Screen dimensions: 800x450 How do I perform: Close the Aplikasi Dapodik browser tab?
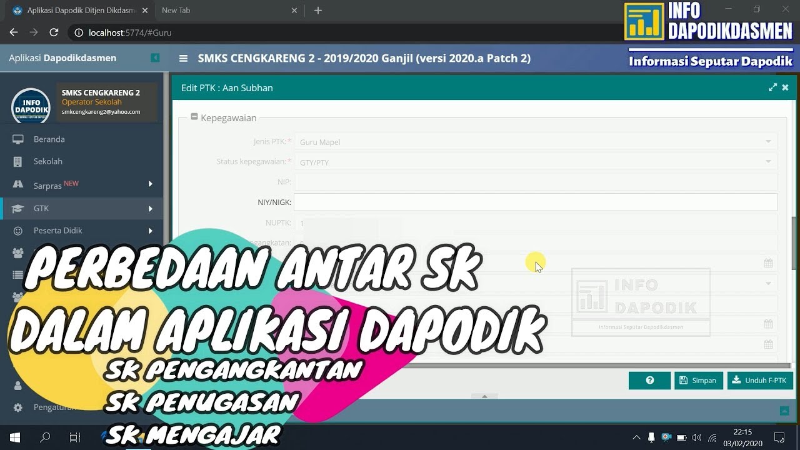pos(145,11)
